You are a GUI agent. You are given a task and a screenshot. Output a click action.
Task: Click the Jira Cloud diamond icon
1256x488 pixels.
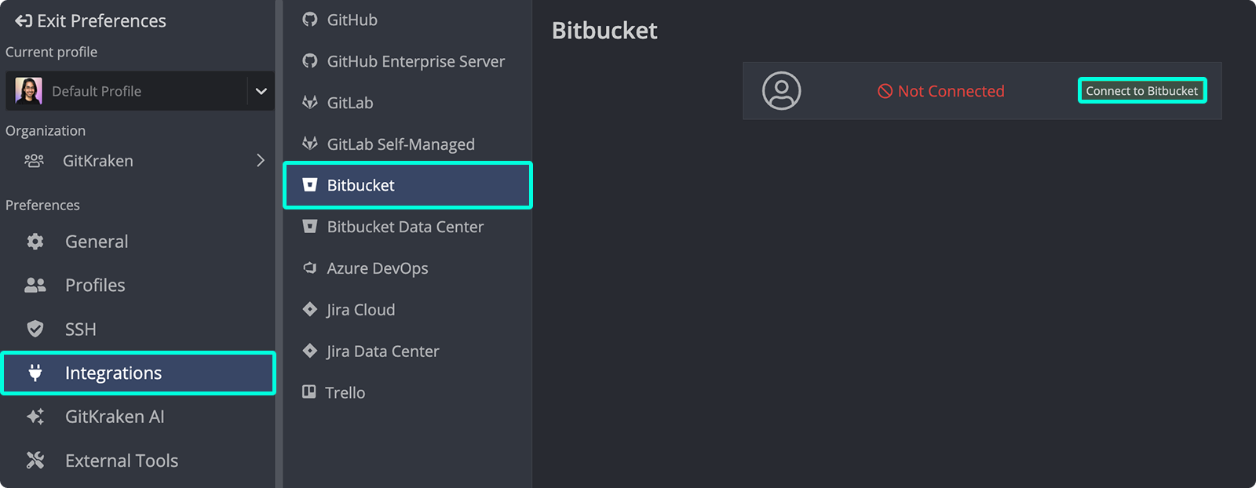point(310,310)
